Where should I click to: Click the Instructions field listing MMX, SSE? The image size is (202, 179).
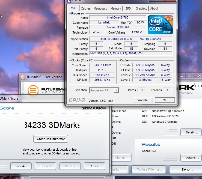[131, 53]
